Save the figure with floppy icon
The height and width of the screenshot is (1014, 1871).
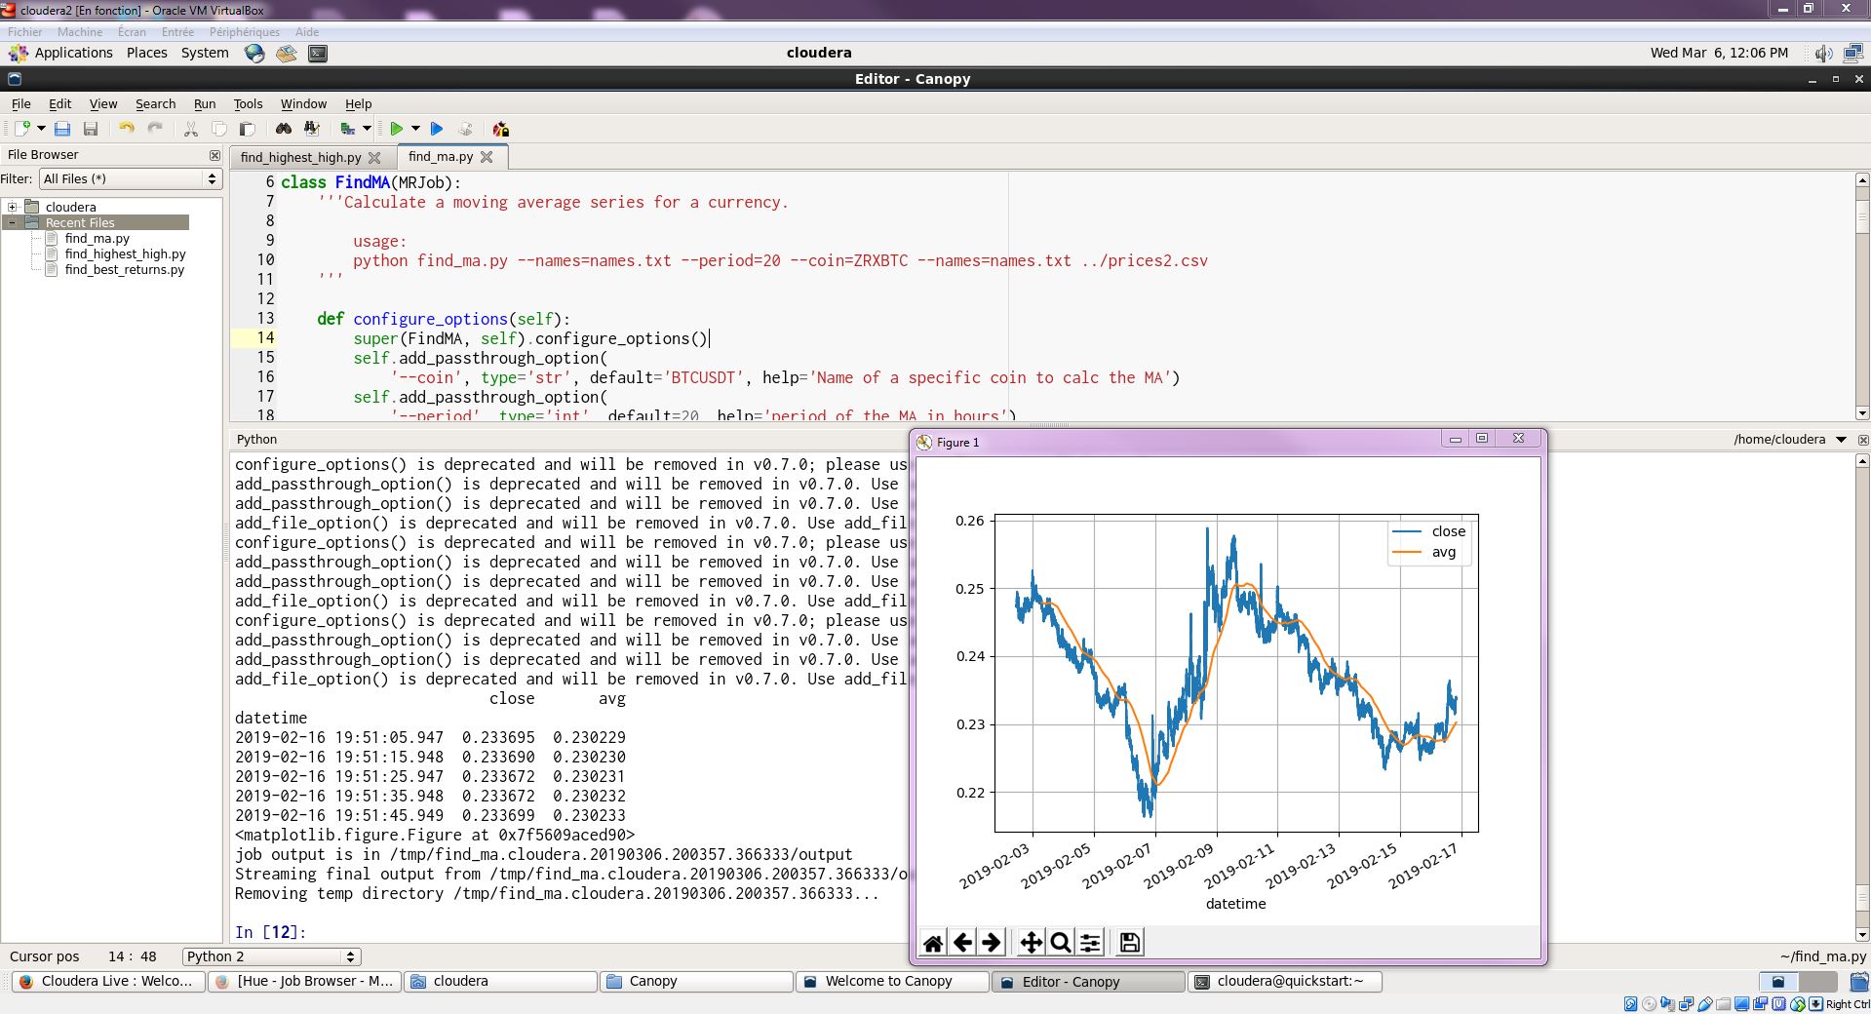point(1129,942)
